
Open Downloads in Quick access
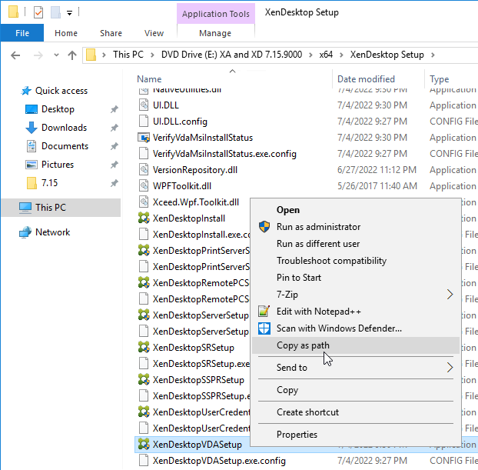coord(64,128)
